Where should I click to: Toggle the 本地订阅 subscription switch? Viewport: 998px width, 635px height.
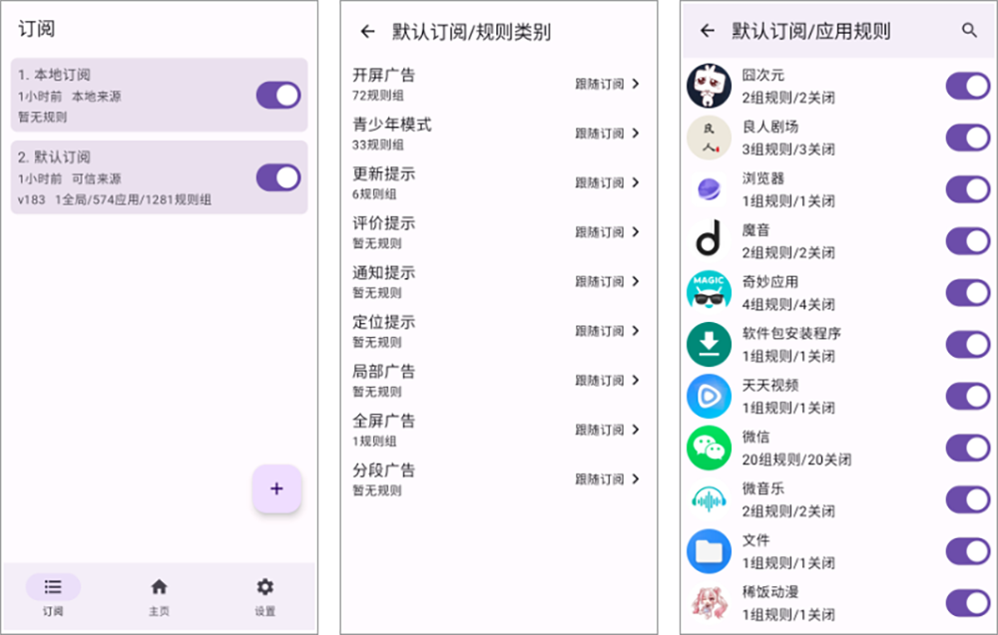click(x=278, y=92)
